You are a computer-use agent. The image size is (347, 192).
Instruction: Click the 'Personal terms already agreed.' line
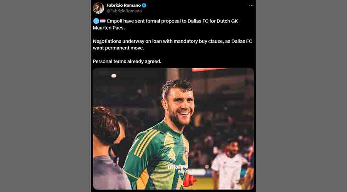[x=127, y=61]
